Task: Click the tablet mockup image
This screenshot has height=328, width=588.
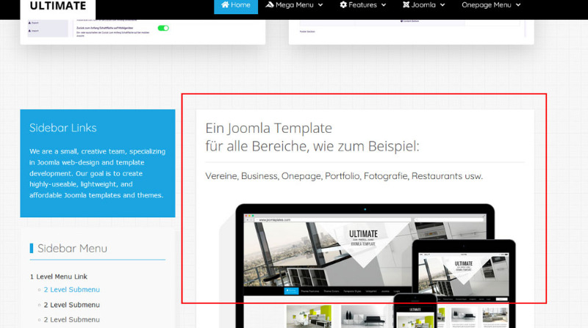Action: (x=464, y=279)
